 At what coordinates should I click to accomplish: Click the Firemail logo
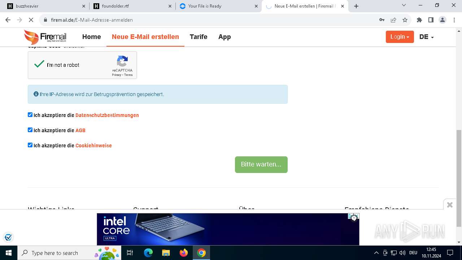[x=45, y=37]
